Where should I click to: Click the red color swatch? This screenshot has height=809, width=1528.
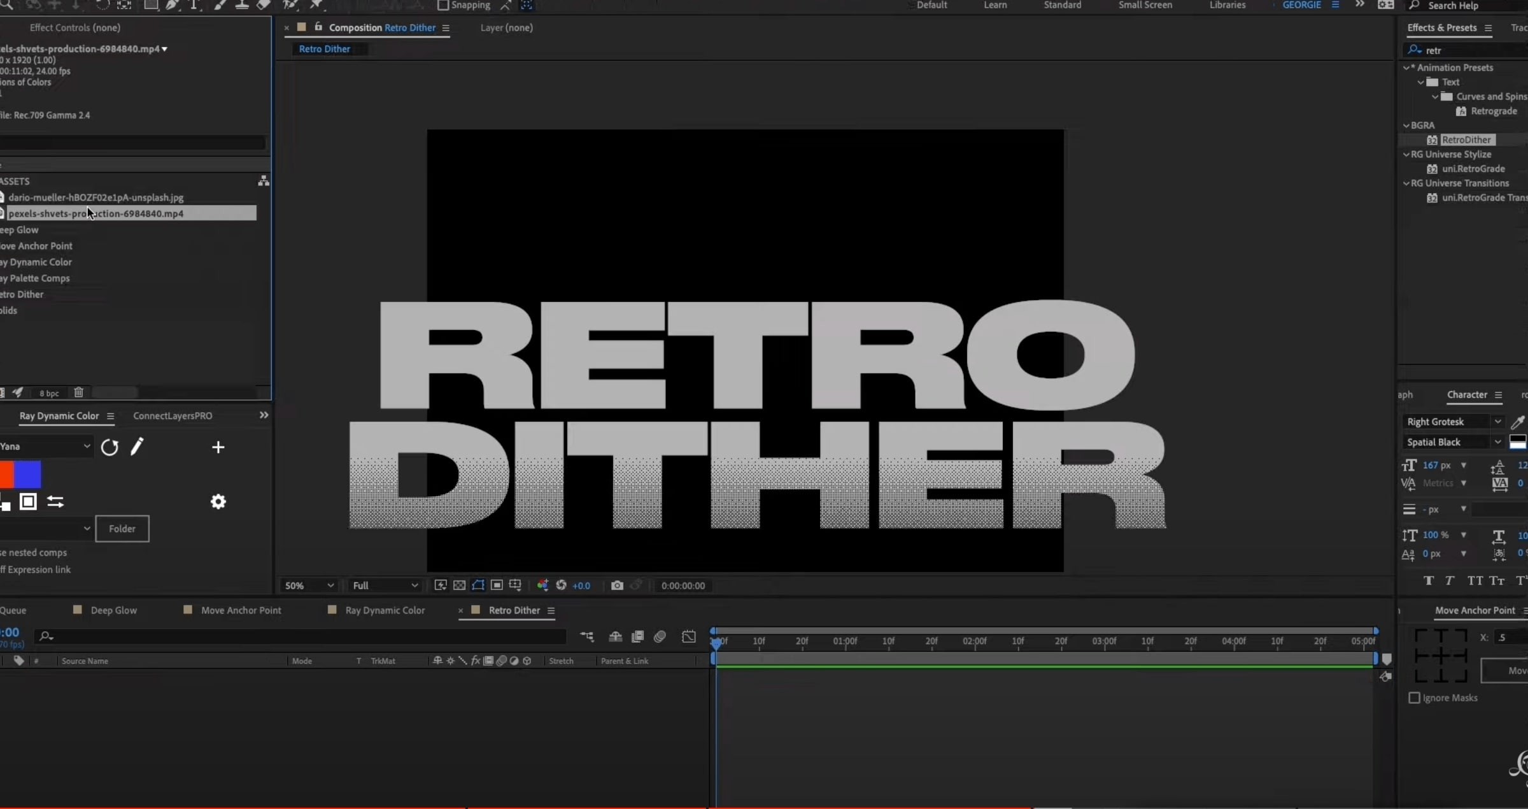tap(6, 475)
